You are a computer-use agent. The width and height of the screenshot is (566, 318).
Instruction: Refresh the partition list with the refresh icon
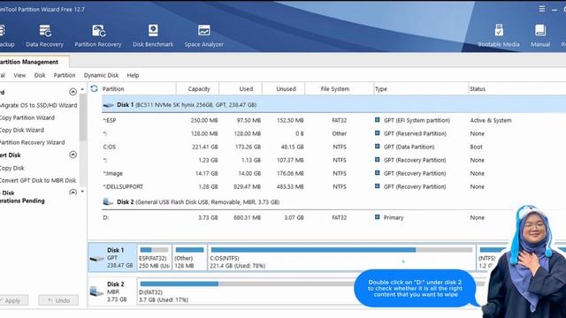(x=95, y=88)
